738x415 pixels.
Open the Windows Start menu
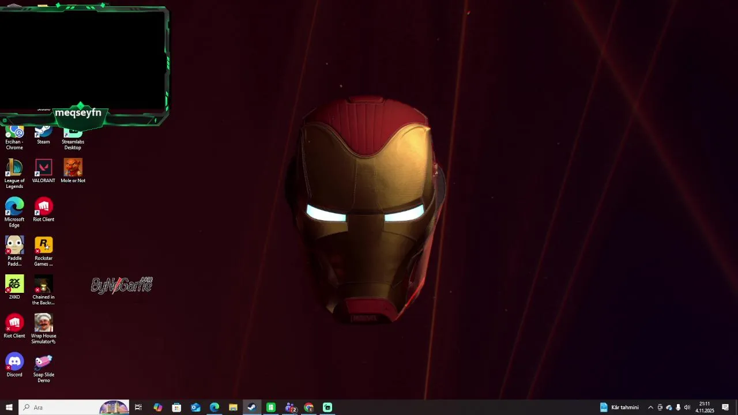point(9,408)
